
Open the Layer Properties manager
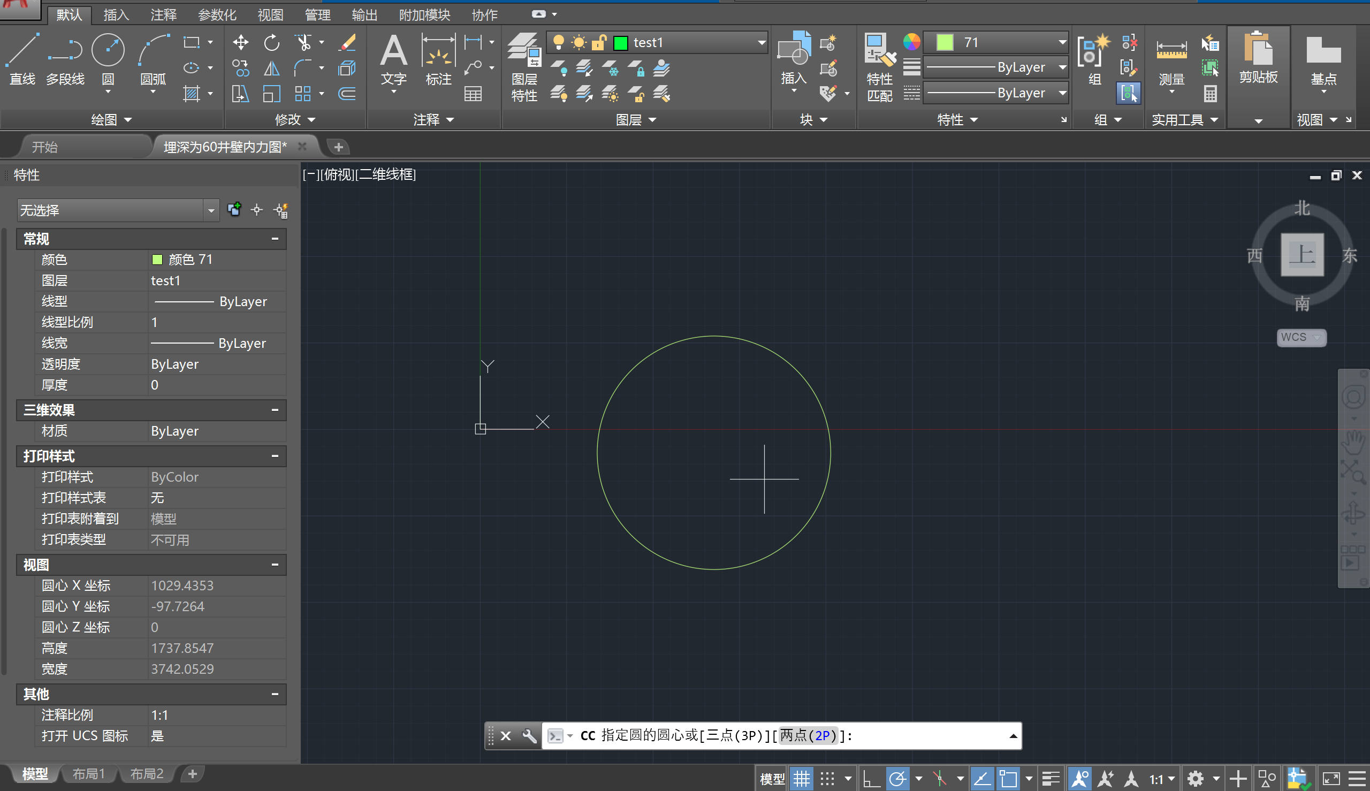point(523,65)
